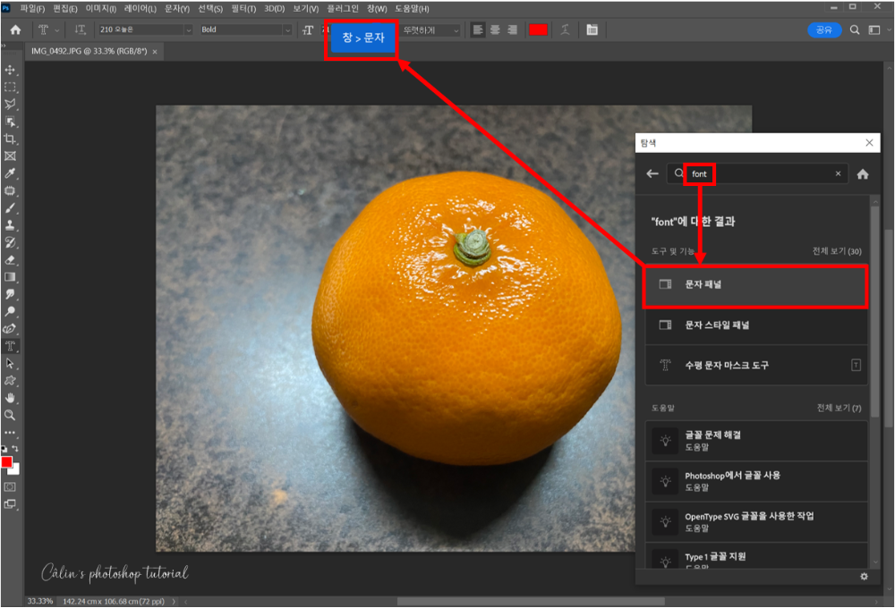Open the 편집(E) menu

click(x=65, y=9)
